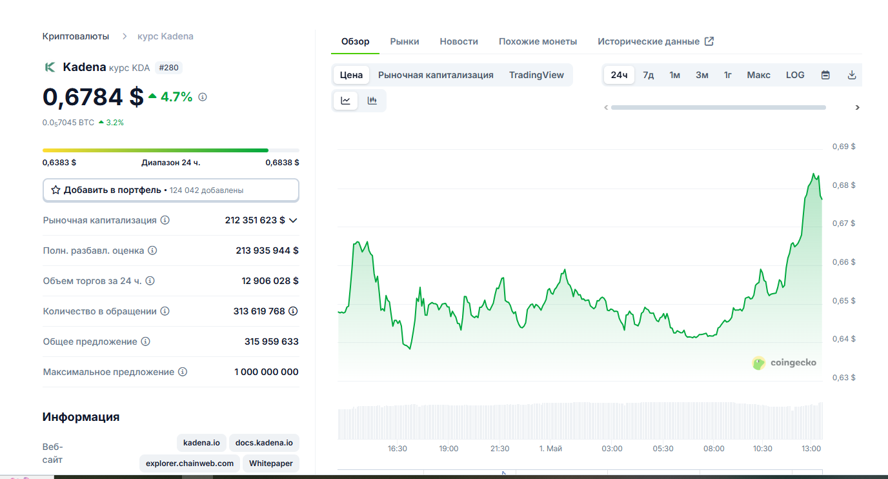Click the 24h range progress bar
The height and width of the screenshot is (479, 888).
coord(171,150)
